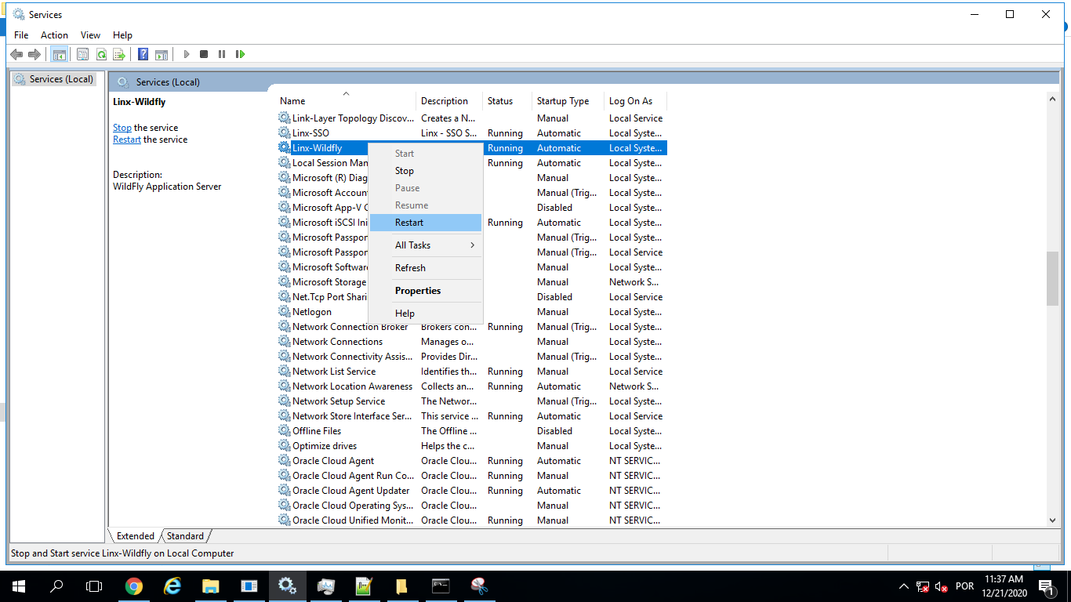Choose Help from the context menu

click(426, 314)
